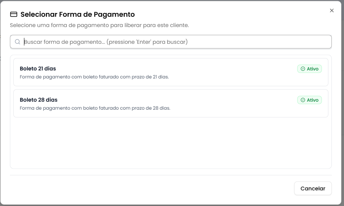Click the empty area below the payment list
The image size is (344, 206).
pos(170,143)
